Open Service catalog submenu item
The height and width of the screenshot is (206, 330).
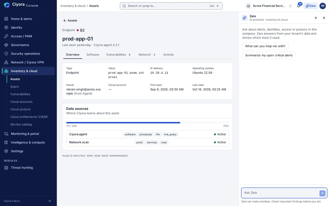tap(31, 124)
